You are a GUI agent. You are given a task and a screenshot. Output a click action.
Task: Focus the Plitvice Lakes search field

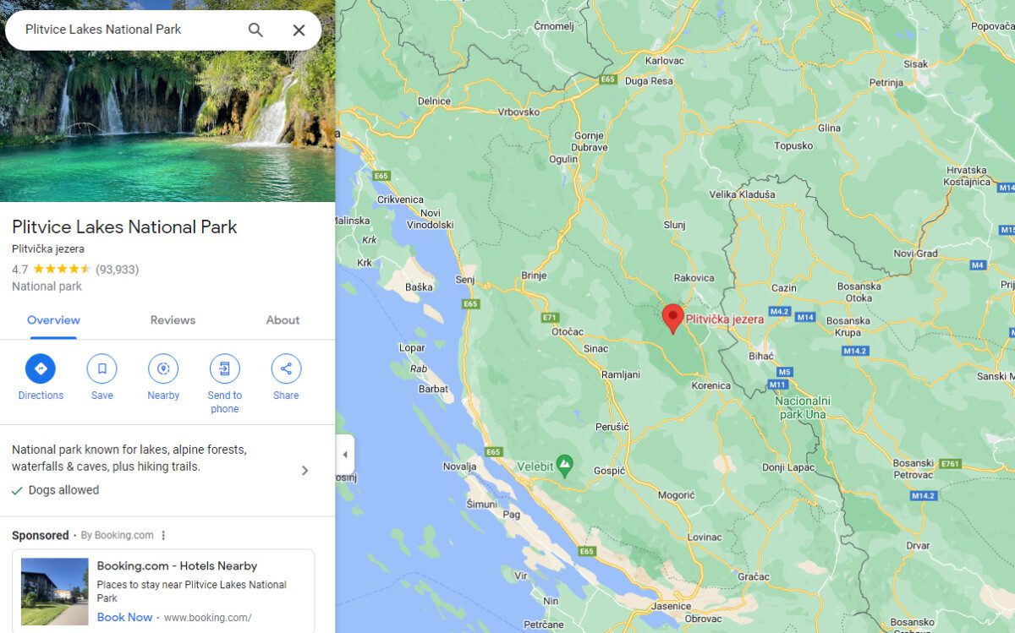[127, 30]
